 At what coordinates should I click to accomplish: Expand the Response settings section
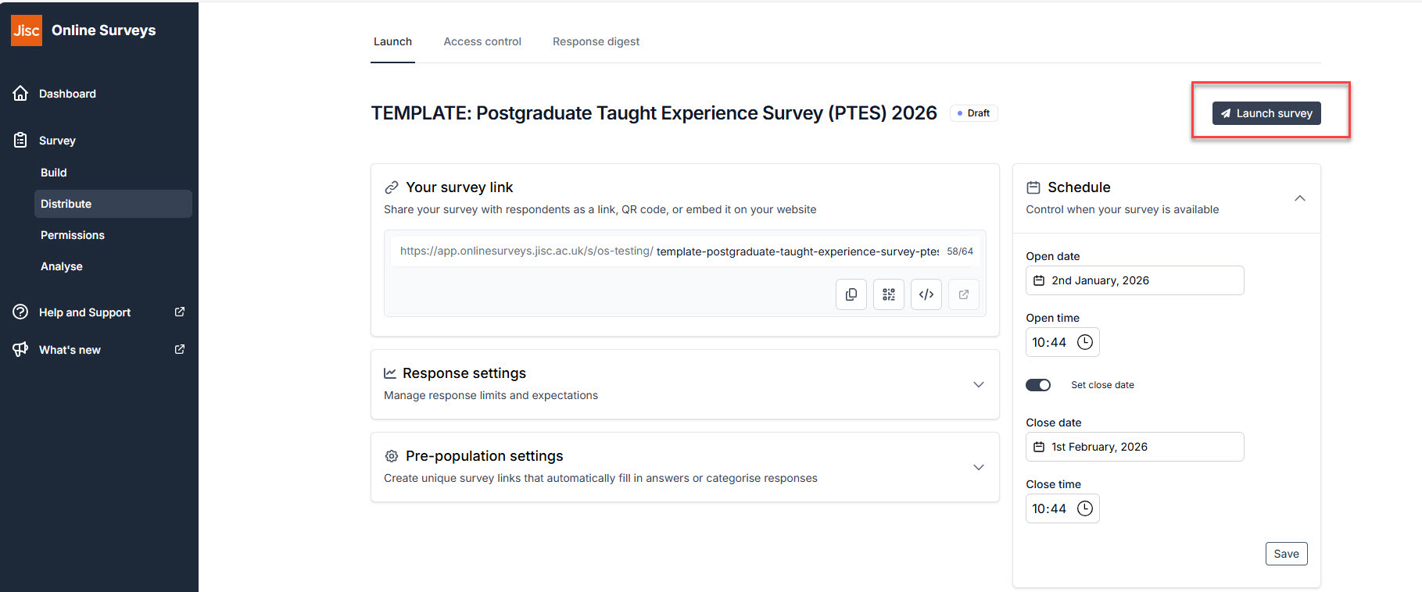pyautogui.click(x=978, y=384)
